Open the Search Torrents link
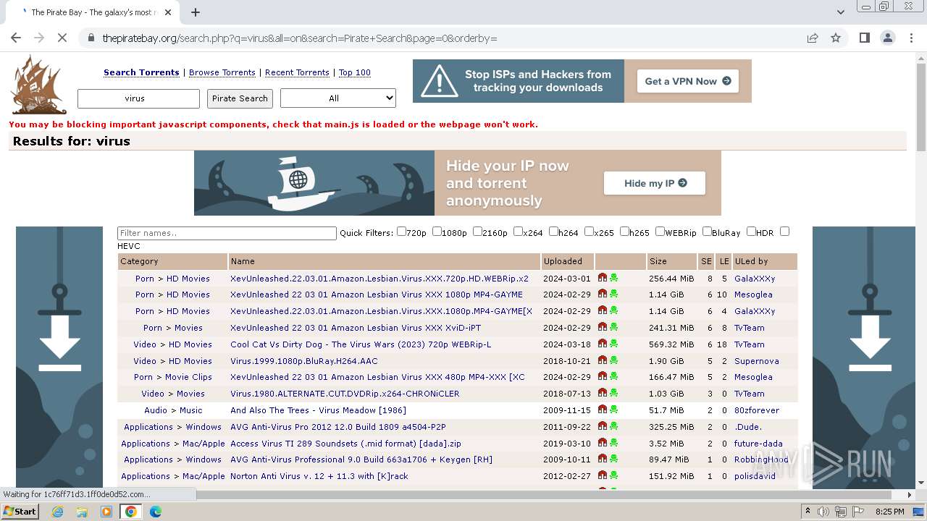Screen dimensions: 927x521 (x=141, y=72)
